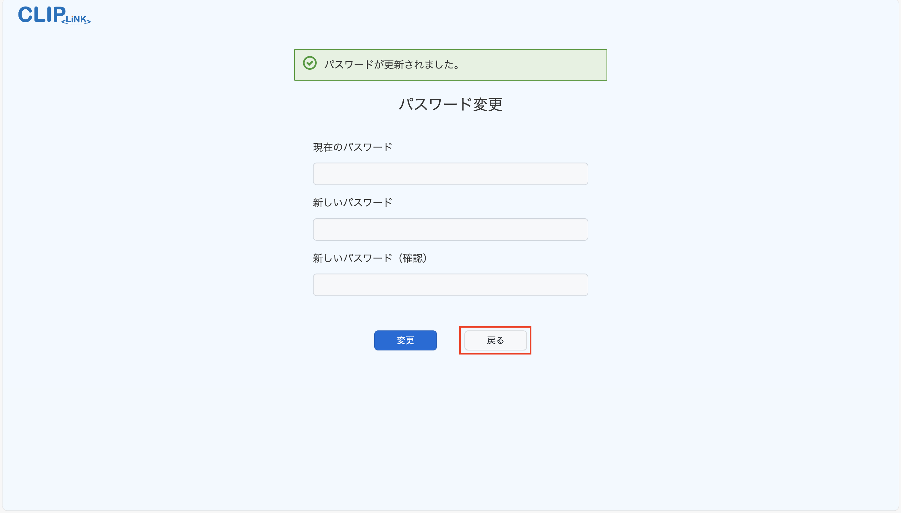Screen dimensions: 901x513
Task: Click the blue 変更 submit button
Action: coord(405,340)
